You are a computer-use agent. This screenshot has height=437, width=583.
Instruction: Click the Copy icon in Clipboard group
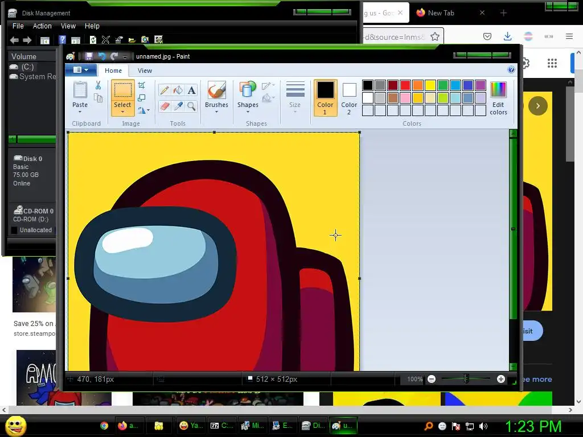point(98,98)
